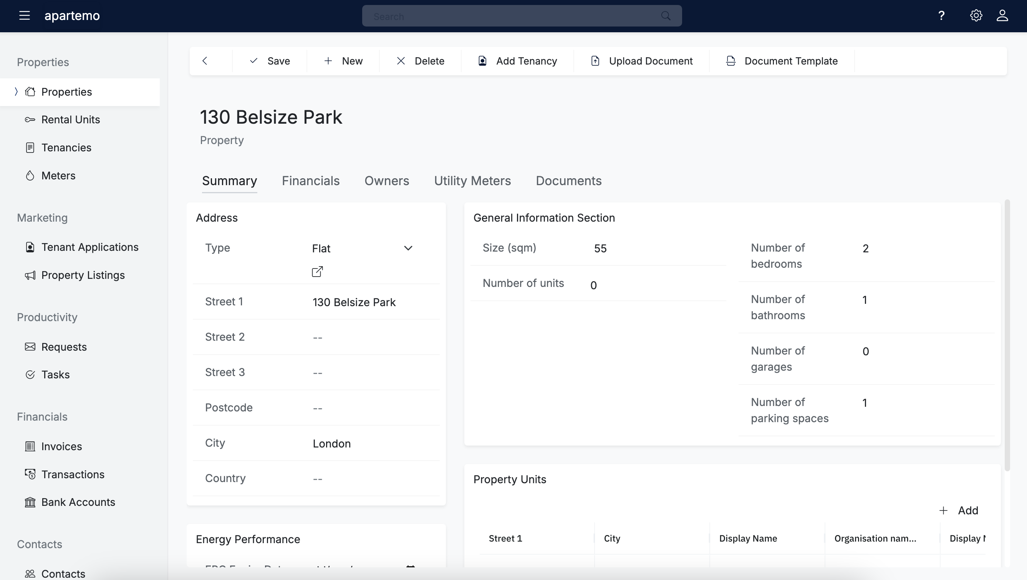Go back with the left arrow
Viewport: 1027px width, 580px height.
[205, 61]
